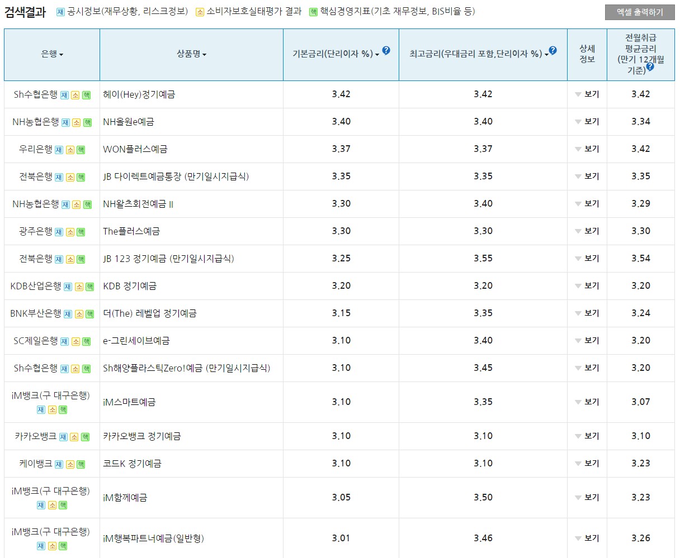Click 검색결과 heading
This screenshot has height=558, width=680.
point(25,12)
